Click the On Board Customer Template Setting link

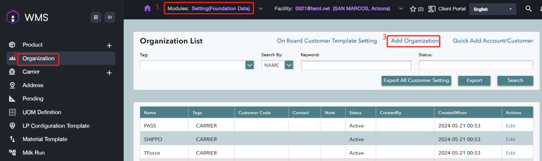click(x=327, y=41)
